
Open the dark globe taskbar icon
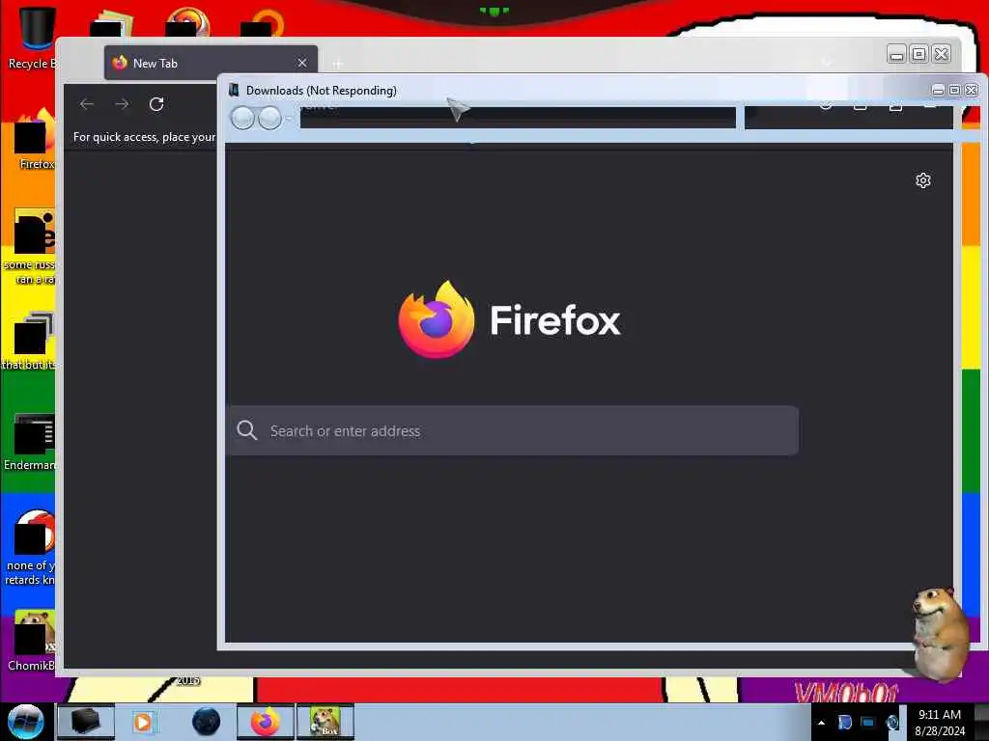[206, 722]
